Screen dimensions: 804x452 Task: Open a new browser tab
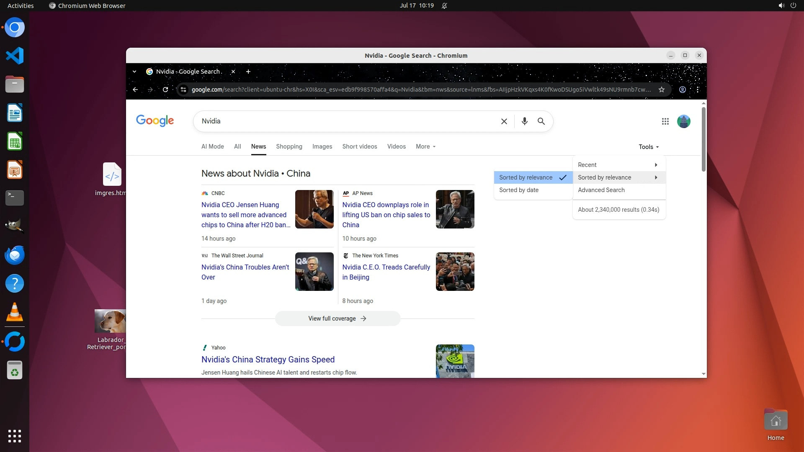(248, 72)
